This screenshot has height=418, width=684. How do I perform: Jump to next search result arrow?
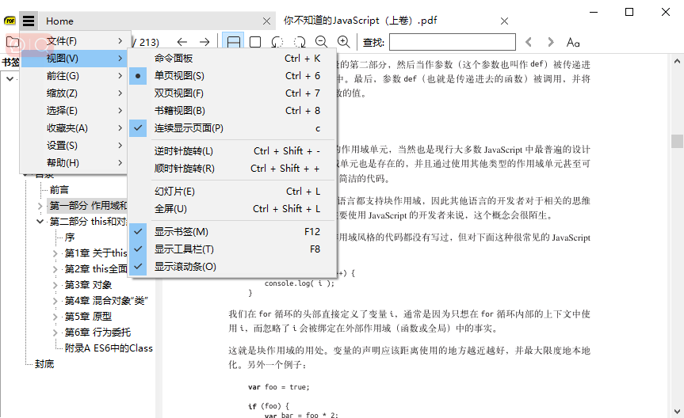tap(551, 42)
